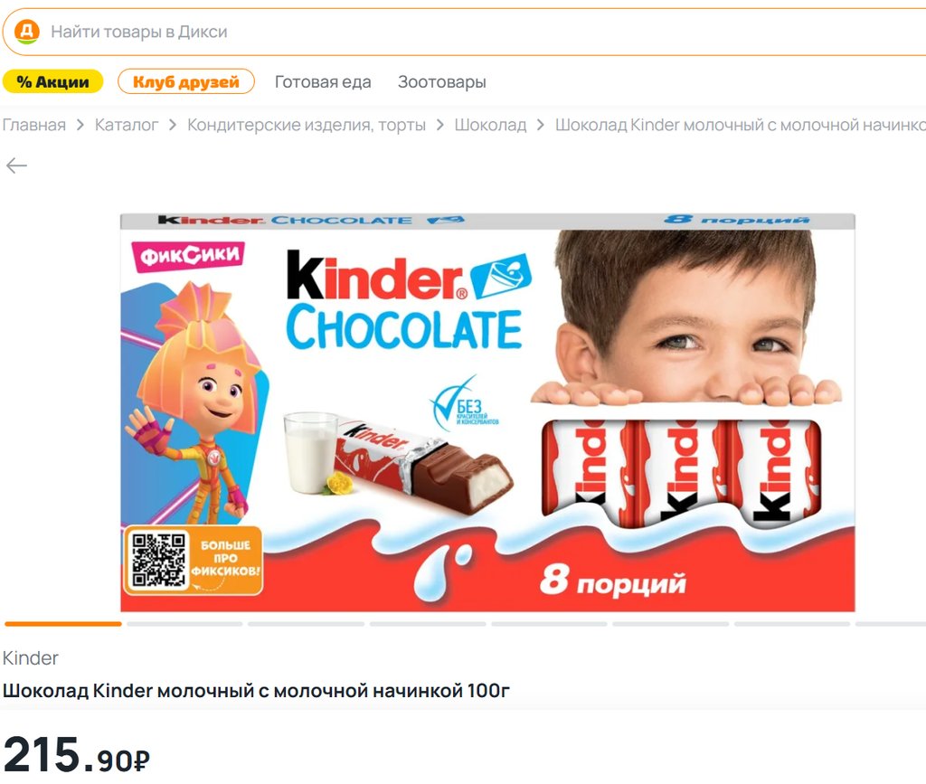
Task: Open Кондитерские изделия, торты breadcrumb
Action: 307,125
